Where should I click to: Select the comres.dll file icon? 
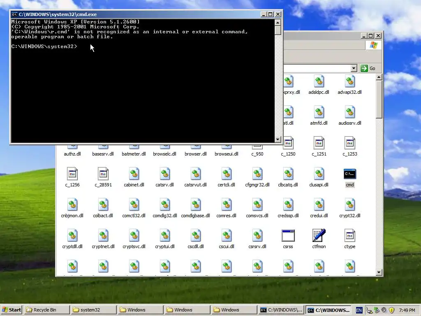227,205
